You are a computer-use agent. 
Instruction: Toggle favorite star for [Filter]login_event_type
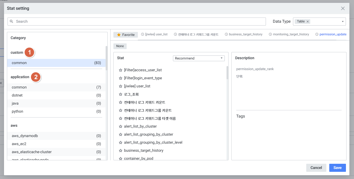(121, 78)
